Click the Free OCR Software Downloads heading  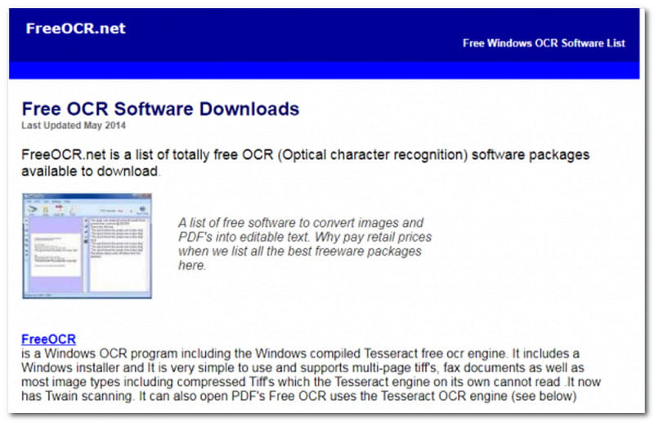(x=160, y=109)
